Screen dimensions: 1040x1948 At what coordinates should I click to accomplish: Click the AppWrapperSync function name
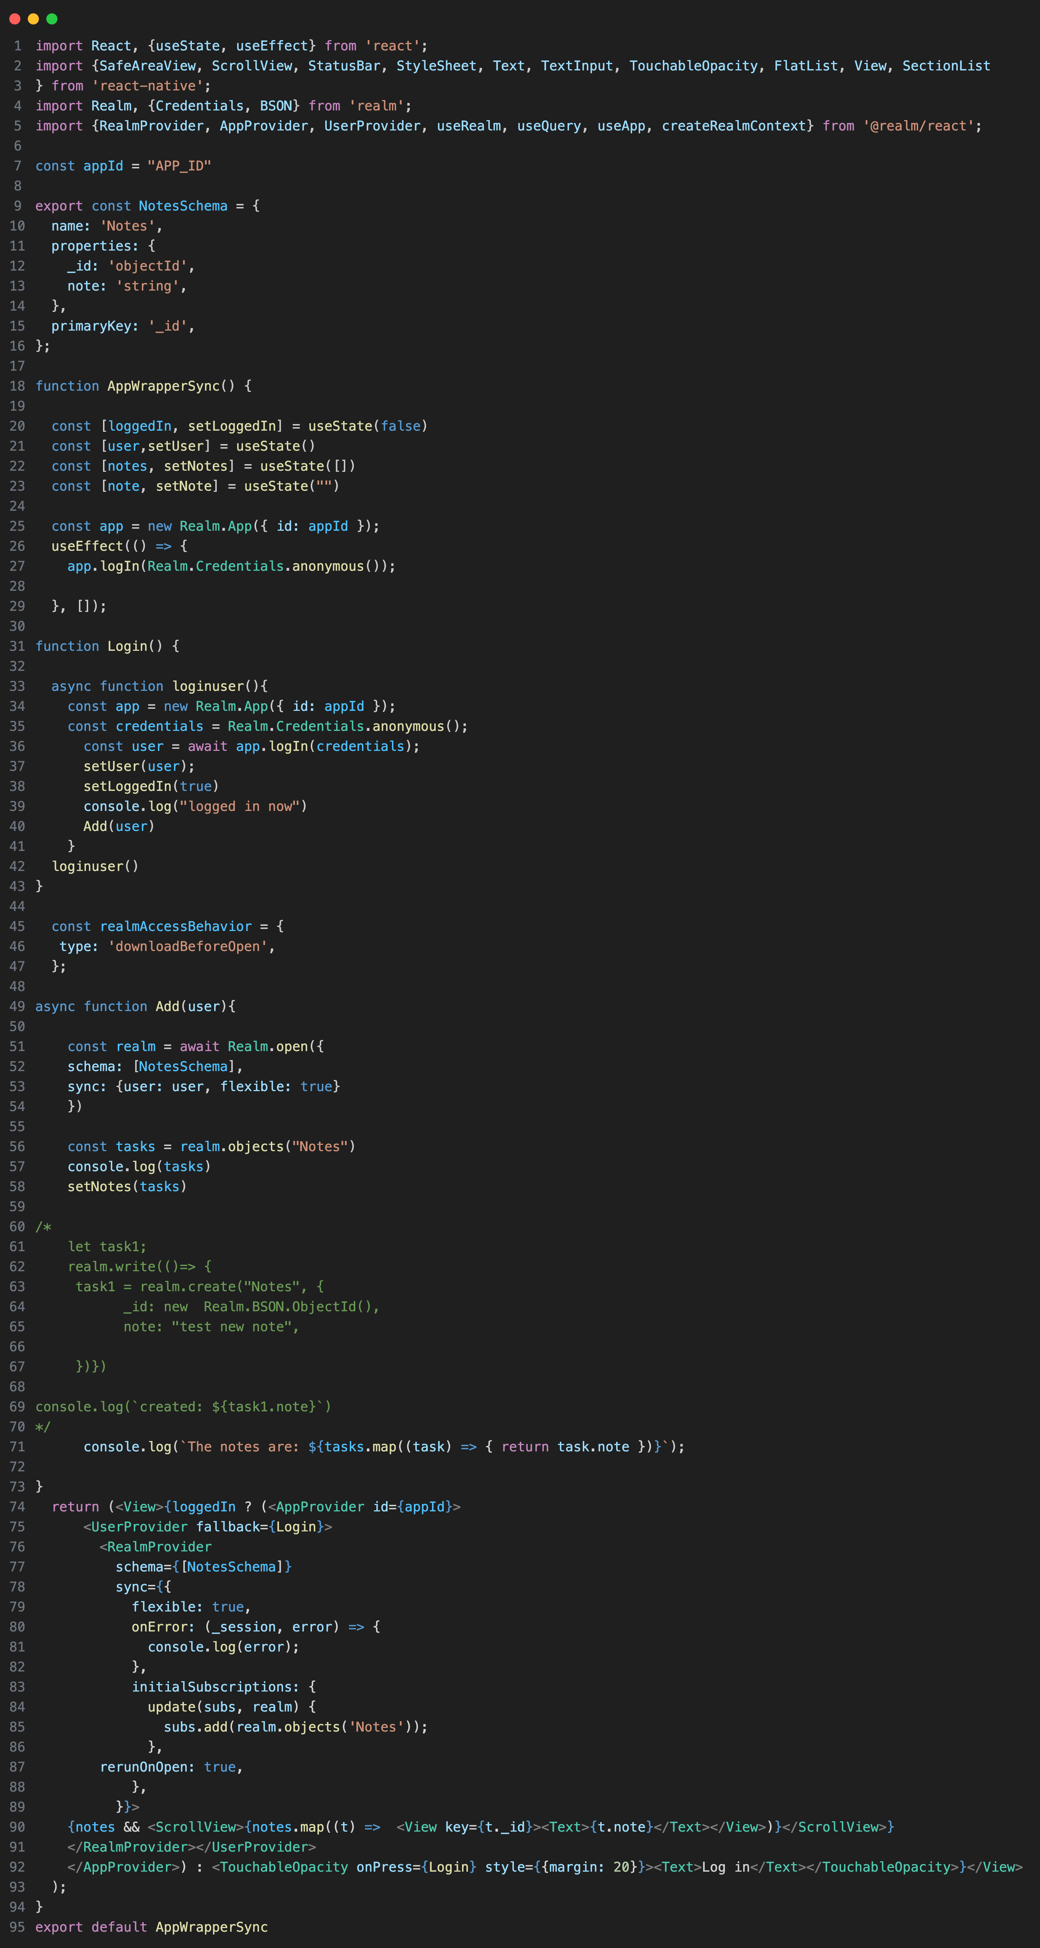pyautogui.click(x=162, y=386)
